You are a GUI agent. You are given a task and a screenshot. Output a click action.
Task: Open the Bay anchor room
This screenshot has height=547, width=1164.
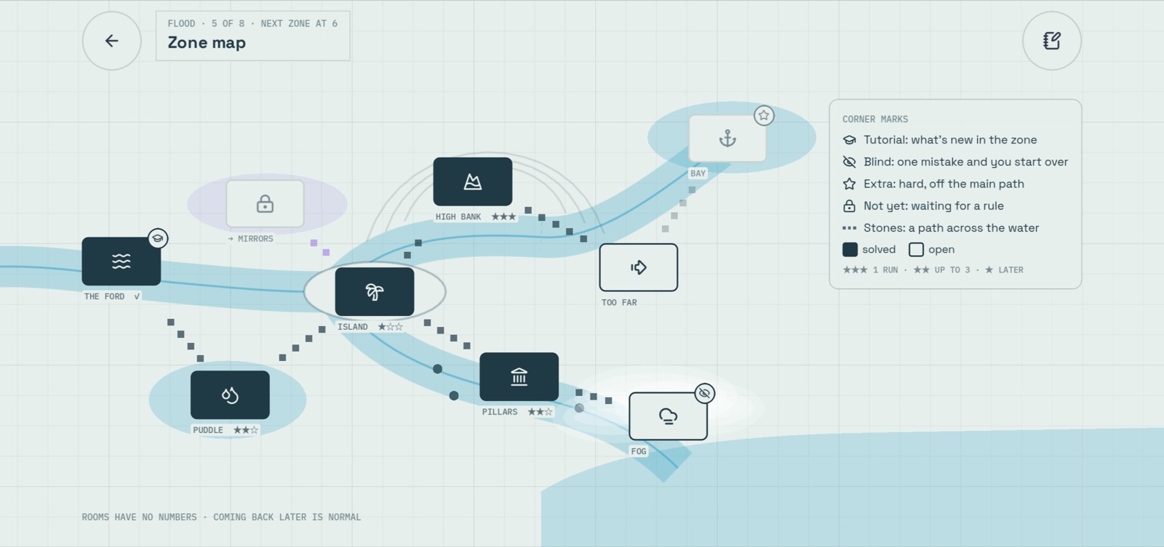click(727, 138)
